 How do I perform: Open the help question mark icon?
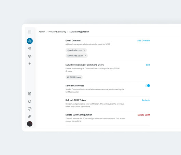(30, 109)
